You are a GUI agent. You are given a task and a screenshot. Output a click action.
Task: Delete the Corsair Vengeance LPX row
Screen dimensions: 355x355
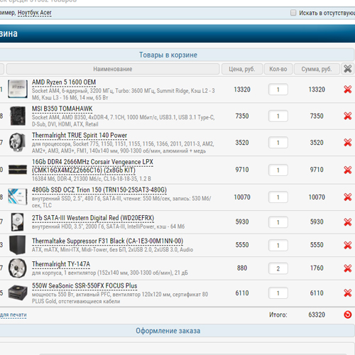coord(347,170)
